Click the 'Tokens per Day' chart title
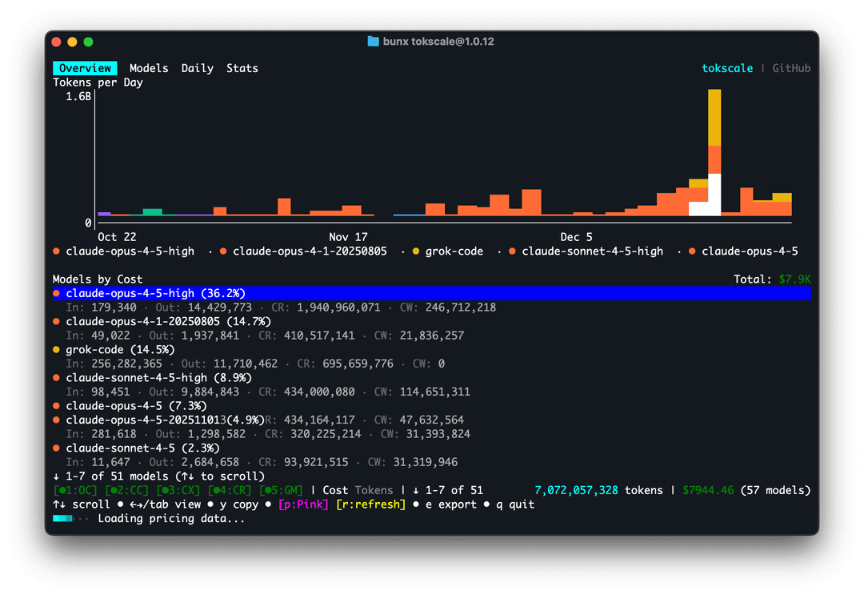Viewport: 864px width, 595px height. pos(98,82)
